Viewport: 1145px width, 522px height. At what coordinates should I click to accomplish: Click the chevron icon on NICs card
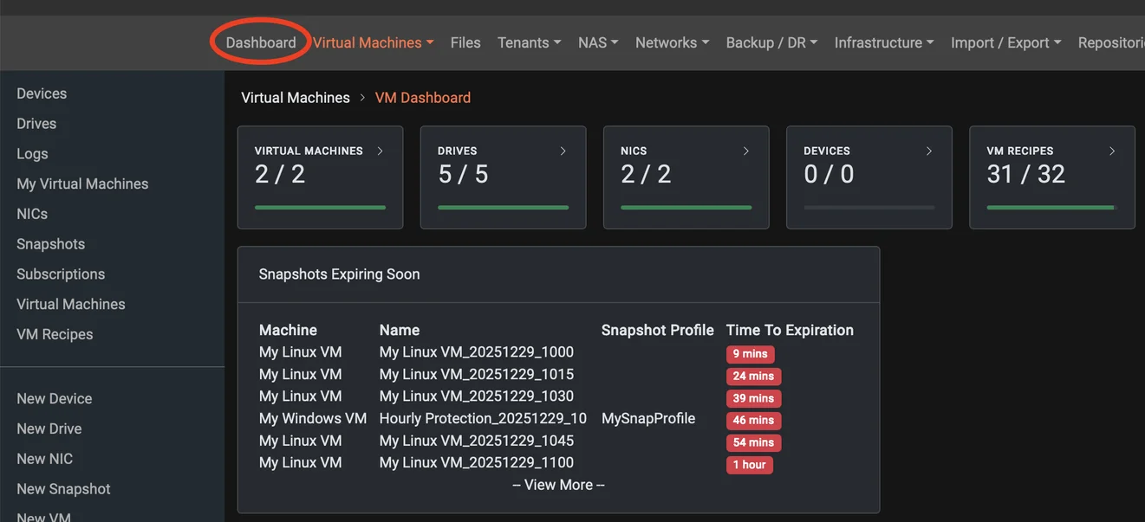pos(745,151)
